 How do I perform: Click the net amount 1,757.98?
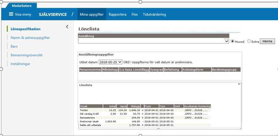tap(135, 125)
